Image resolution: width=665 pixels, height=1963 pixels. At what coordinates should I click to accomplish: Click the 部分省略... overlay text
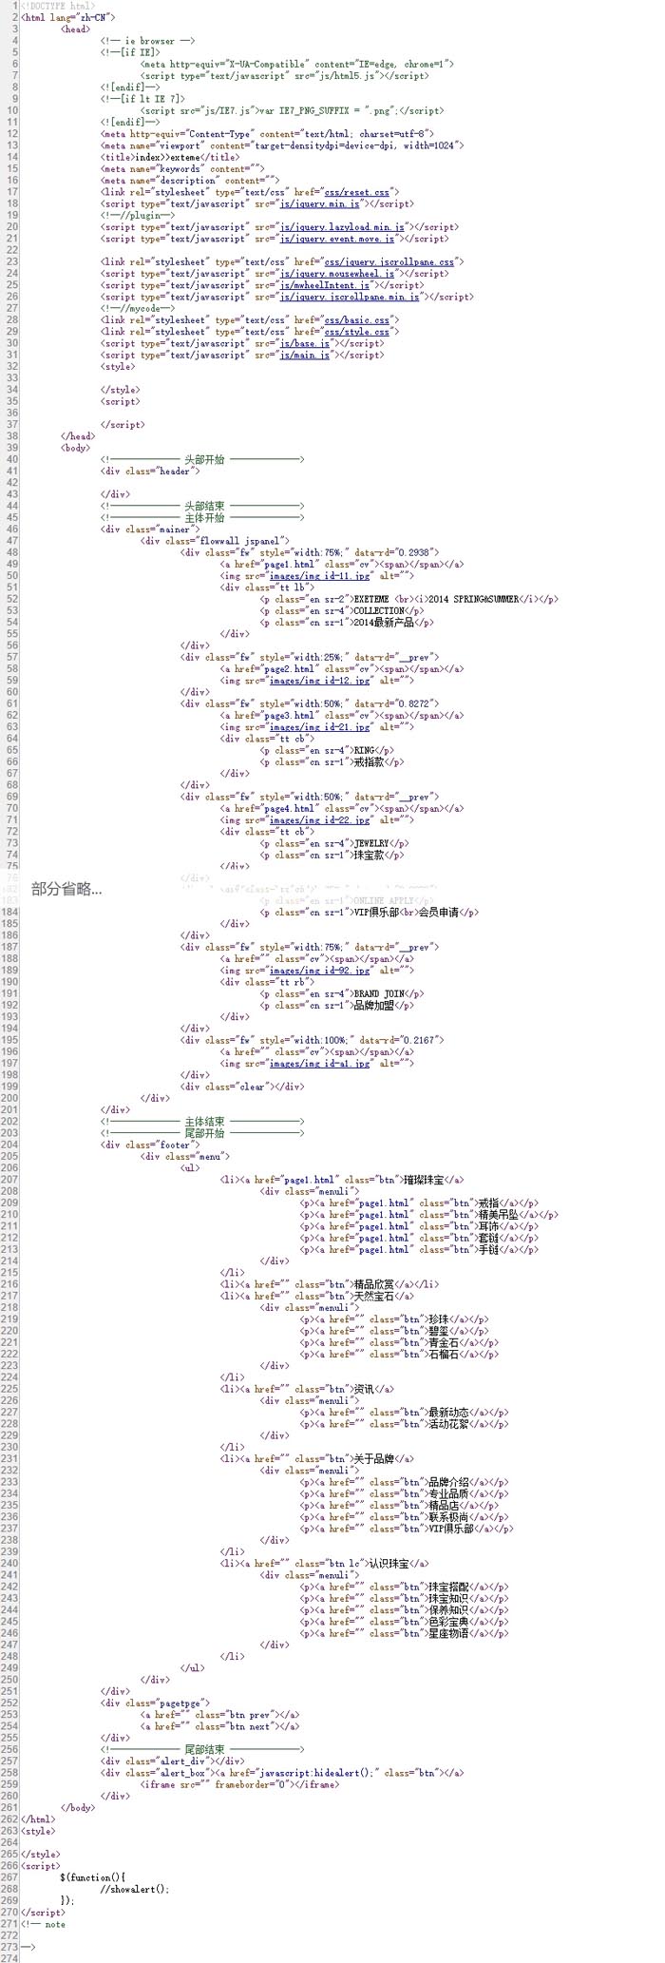tap(66, 889)
